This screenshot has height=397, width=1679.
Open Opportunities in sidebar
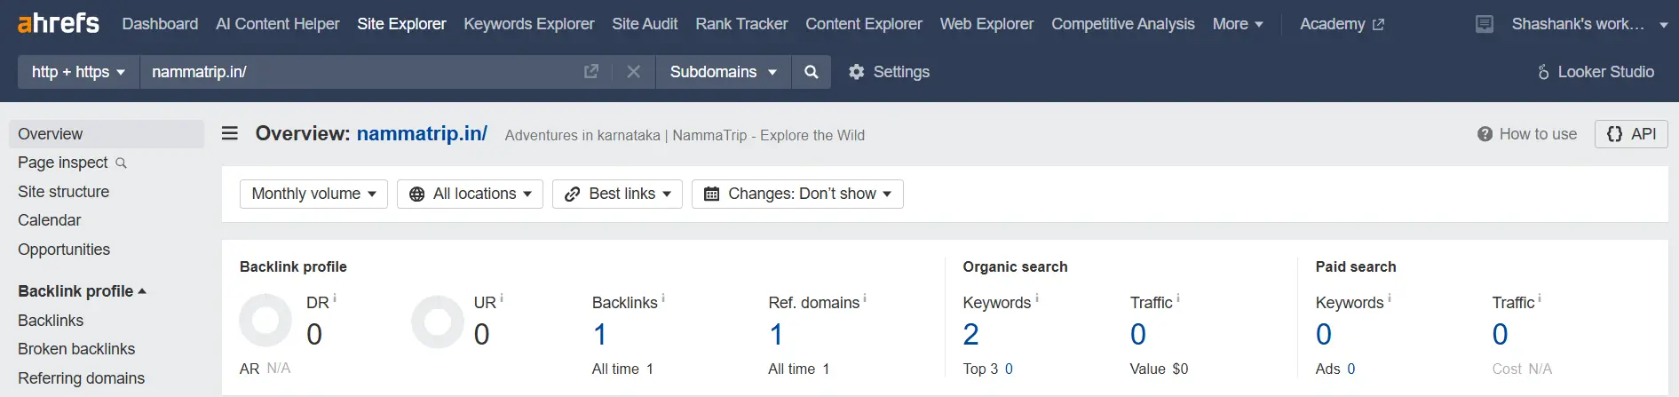click(x=64, y=250)
